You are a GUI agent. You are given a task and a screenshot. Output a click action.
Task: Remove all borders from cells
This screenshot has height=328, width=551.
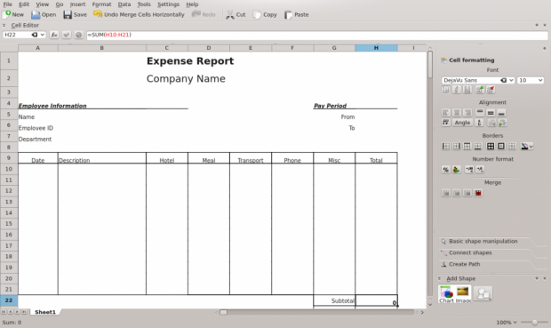512,147
